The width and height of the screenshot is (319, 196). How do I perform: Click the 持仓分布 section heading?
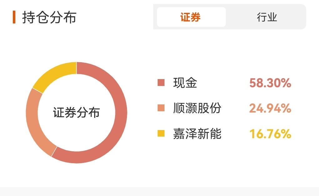click(x=49, y=17)
